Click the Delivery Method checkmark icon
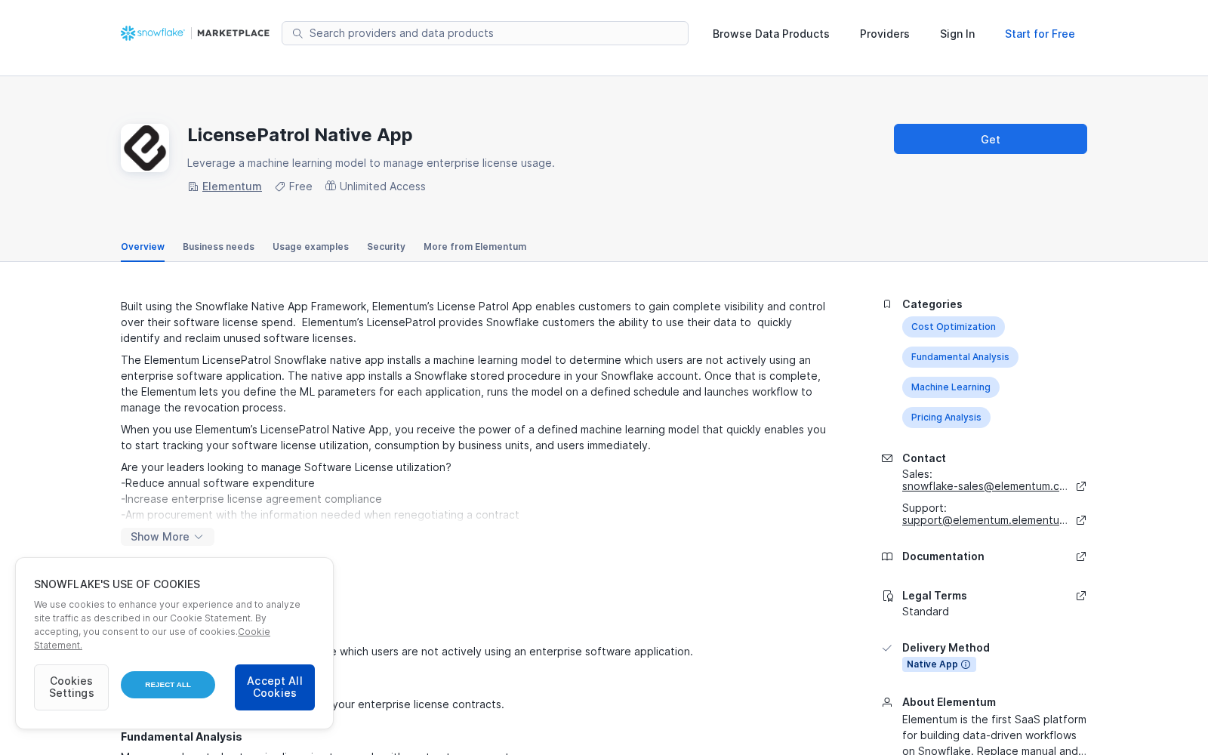Image resolution: width=1208 pixels, height=755 pixels. click(x=887, y=648)
